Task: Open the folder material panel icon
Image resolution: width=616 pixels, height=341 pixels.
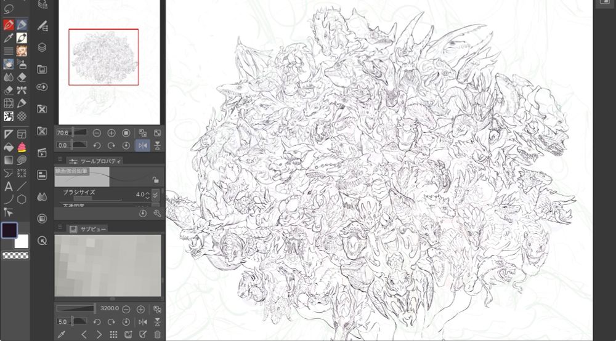Action: (42, 70)
